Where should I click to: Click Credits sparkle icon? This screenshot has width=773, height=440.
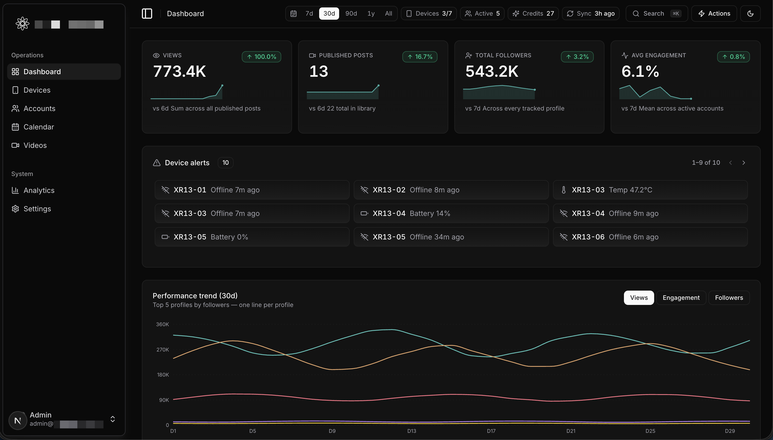pos(516,14)
